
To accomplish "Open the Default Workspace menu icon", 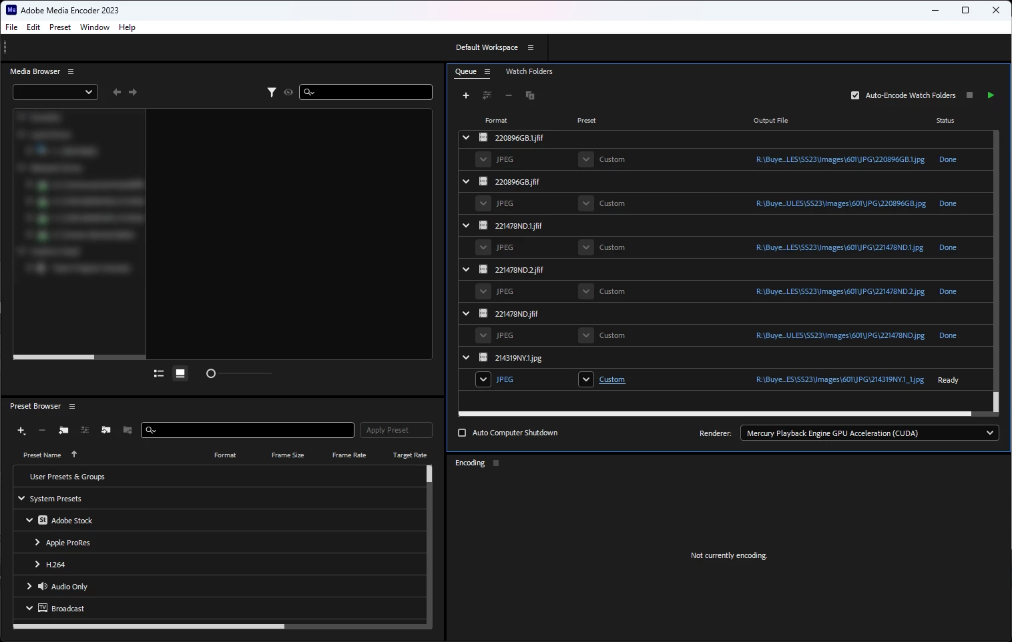I will tap(531, 48).
